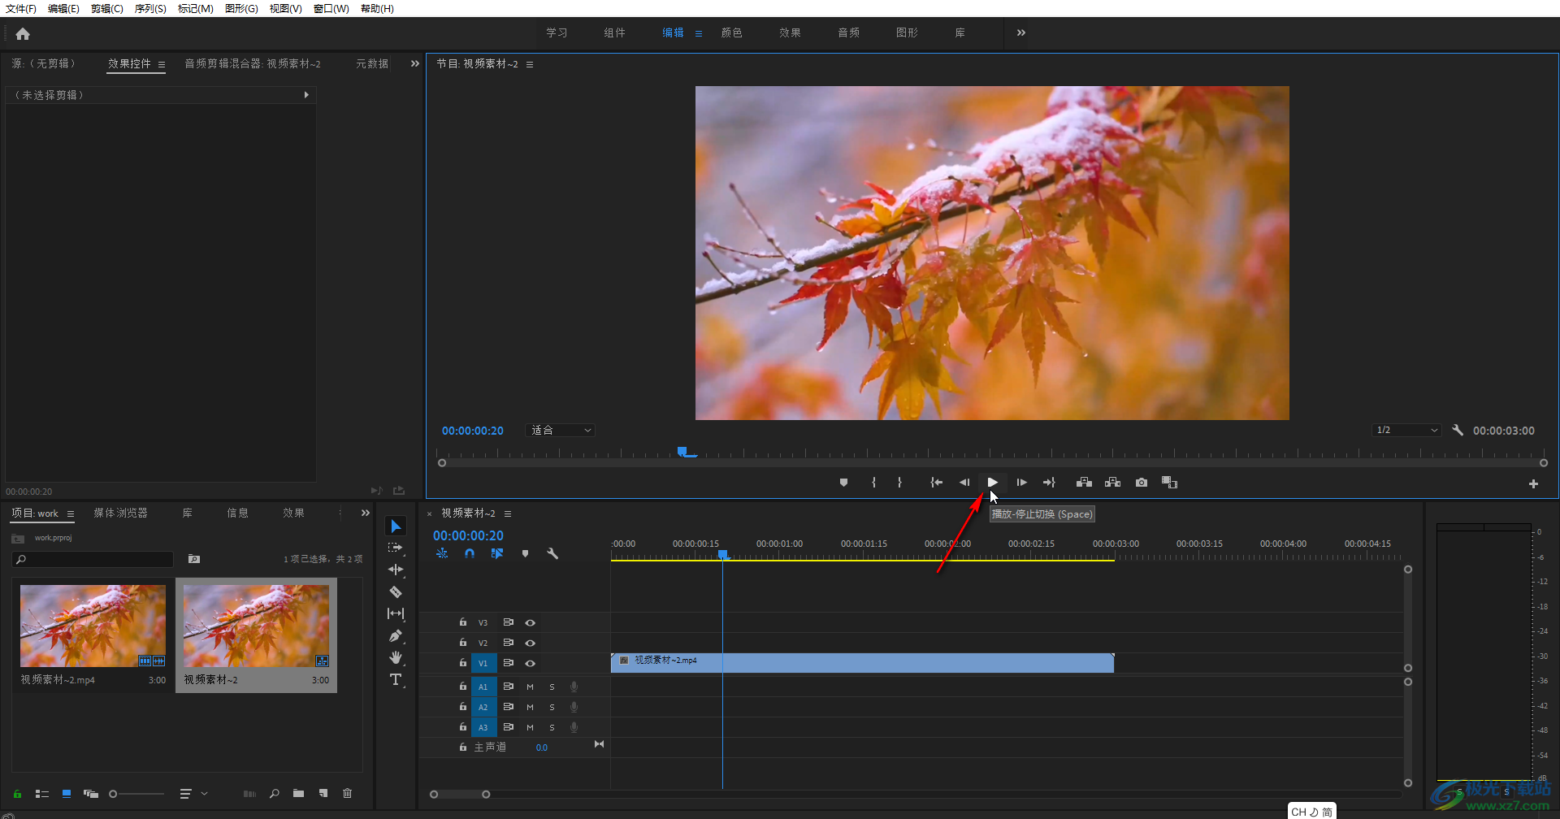Expand the overflow workspaces chevron
This screenshot has width=1560, height=819.
[1021, 32]
